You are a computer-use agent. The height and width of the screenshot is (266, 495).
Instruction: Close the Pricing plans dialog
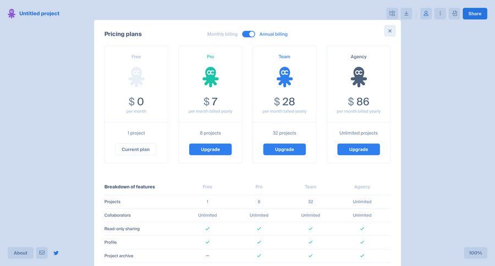(390, 31)
